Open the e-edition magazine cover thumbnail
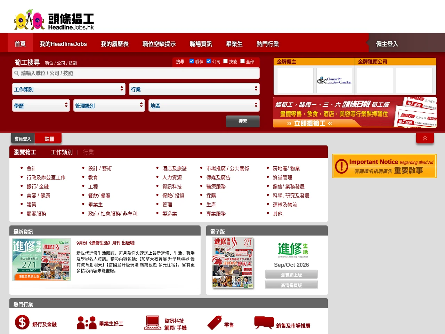445x334 pixels. (233, 262)
